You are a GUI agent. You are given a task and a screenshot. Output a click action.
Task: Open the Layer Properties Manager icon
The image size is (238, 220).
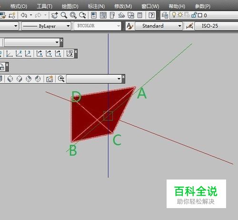point(165,15)
